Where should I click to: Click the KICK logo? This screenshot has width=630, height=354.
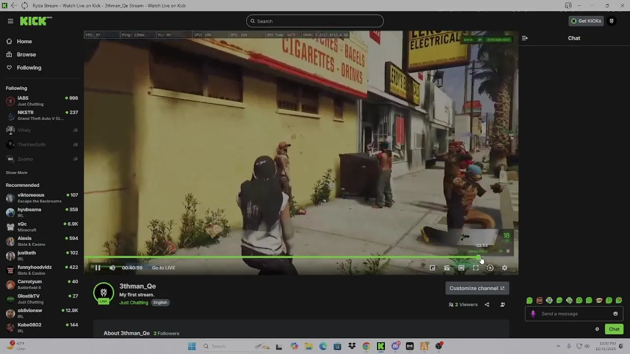tap(35, 21)
